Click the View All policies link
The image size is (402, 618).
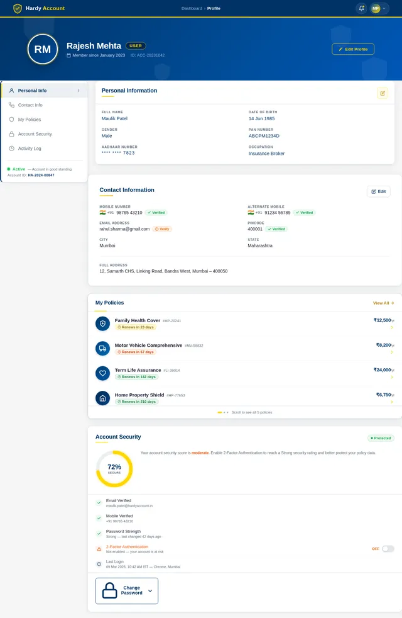[x=383, y=303]
